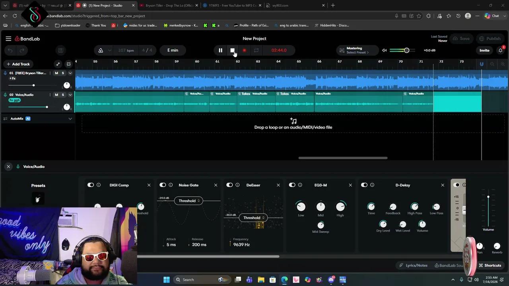Stop playback with the stop button
The height and width of the screenshot is (286, 509).
click(x=232, y=50)
